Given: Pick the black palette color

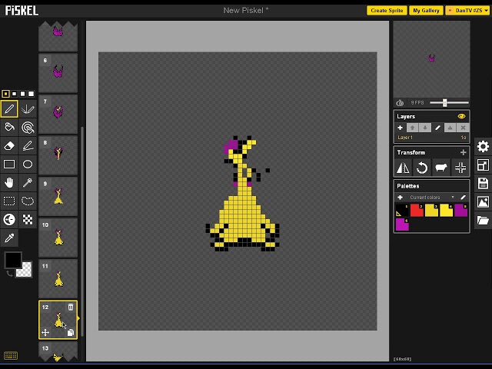Looking at the screenshot, I should pyautogui.click(x=402, y=210).
